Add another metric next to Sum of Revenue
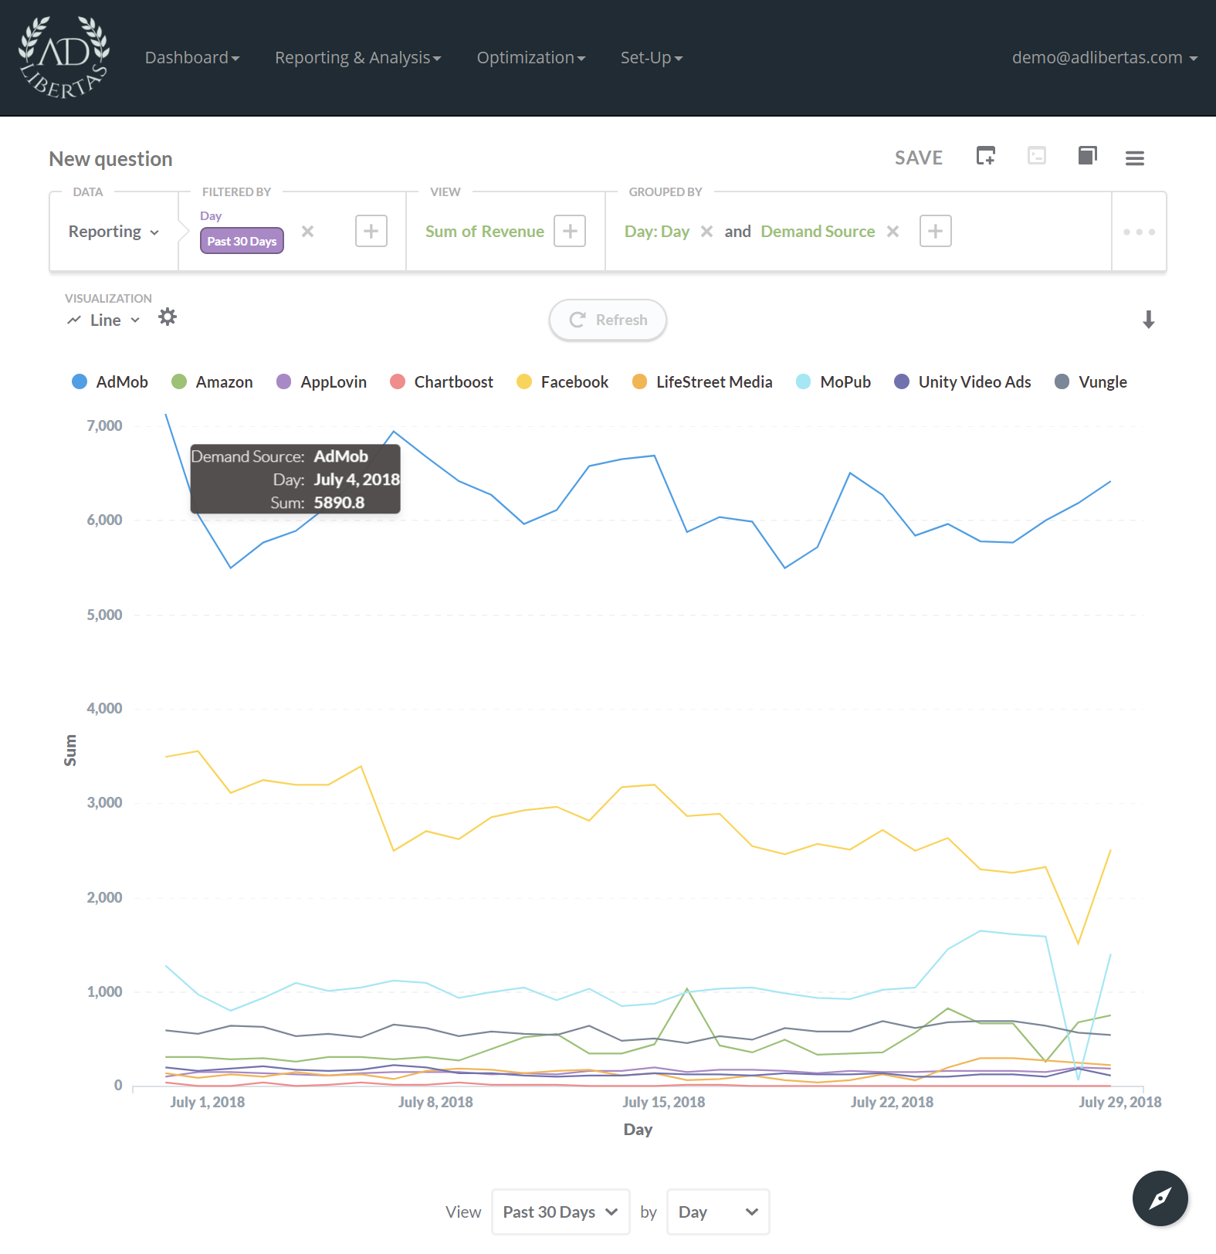Screen dimensions: 1216x1254 (570, 231)
